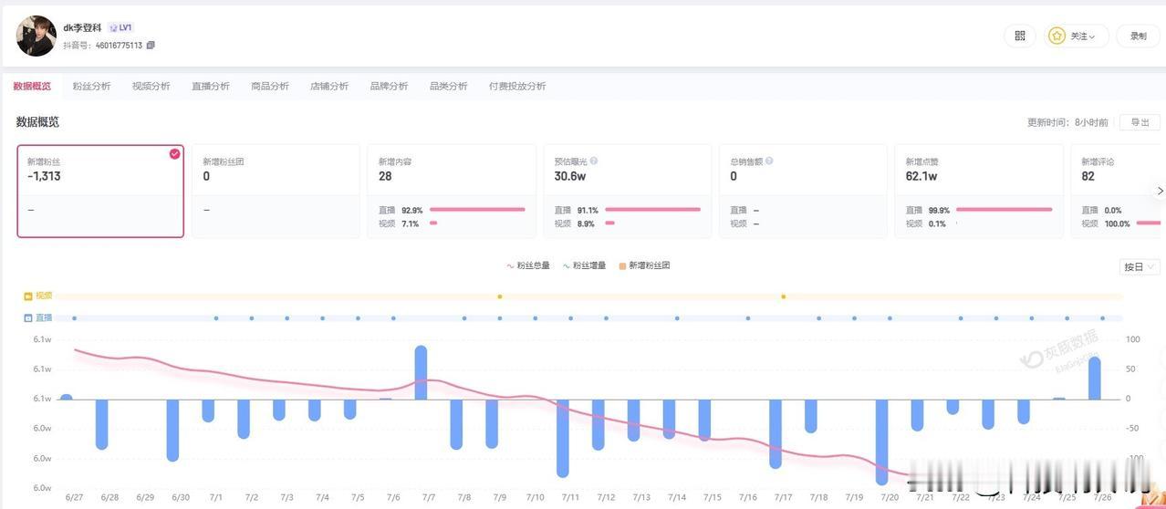Open the 付费投放分析 tab

[517, 86]
